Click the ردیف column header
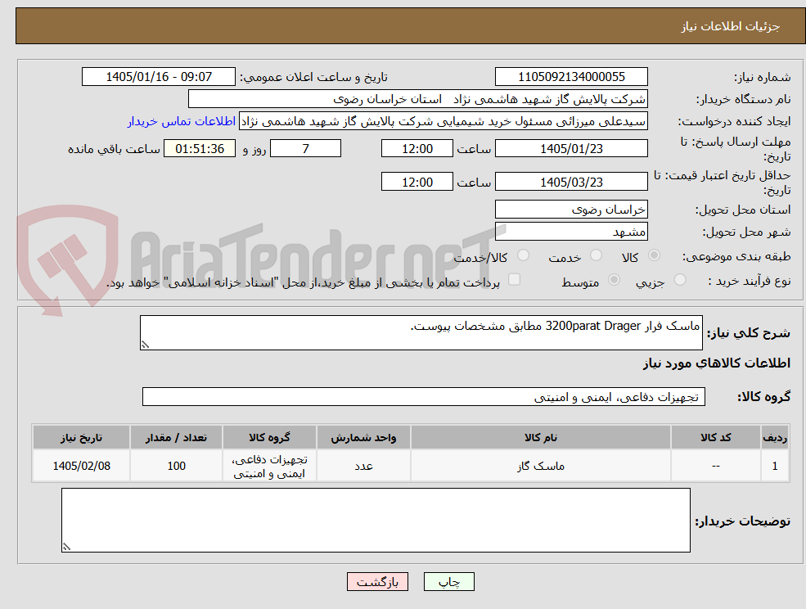This screenshot has height=609, width=806. coord(775,438)
